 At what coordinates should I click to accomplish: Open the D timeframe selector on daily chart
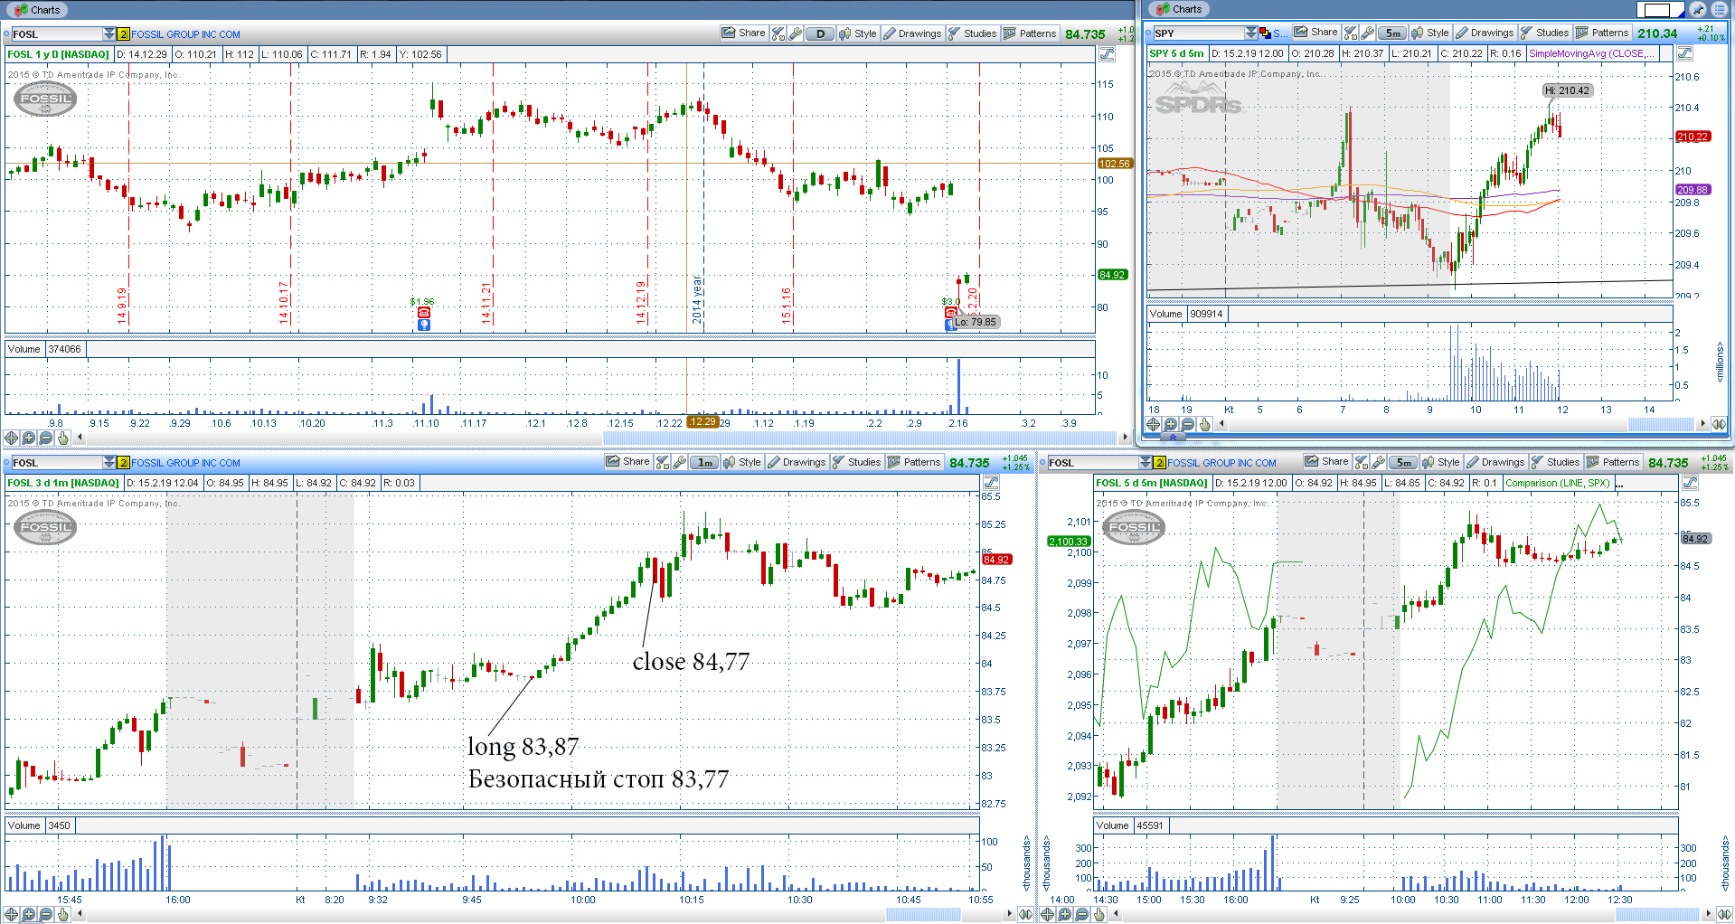(x=819, y=33)
